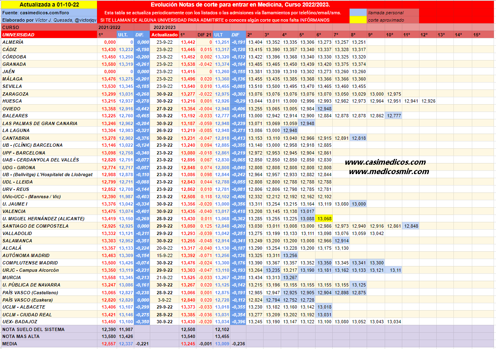Screen dimensions: 496x349
Task: Select the 'PAÍS VASCO (Euskera)' row label
Action: pos(49,300)
